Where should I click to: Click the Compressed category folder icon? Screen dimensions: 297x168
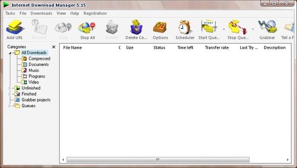click(x=24, y=58)
